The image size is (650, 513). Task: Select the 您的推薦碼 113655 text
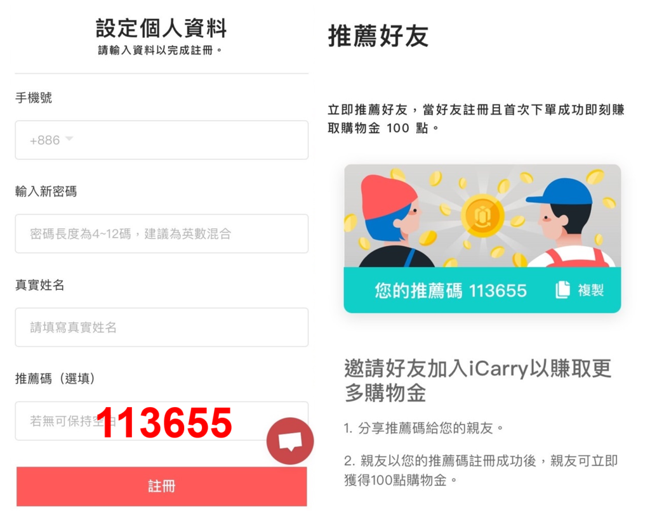451,290
